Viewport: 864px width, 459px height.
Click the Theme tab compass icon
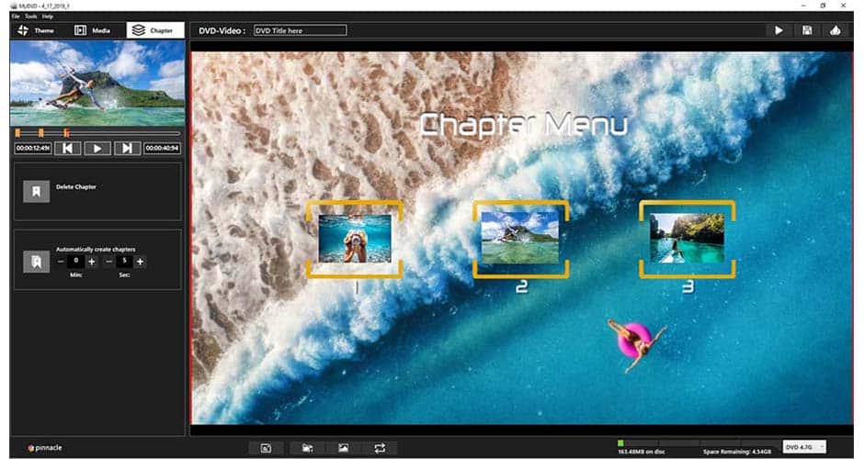click(x=23, y=30)
